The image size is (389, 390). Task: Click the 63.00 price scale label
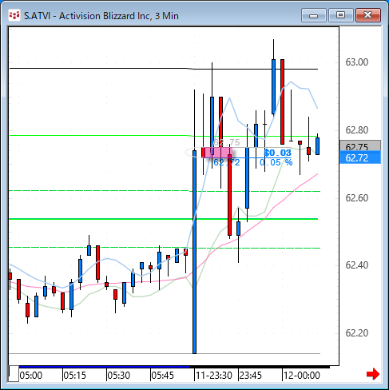coord(357,62)
